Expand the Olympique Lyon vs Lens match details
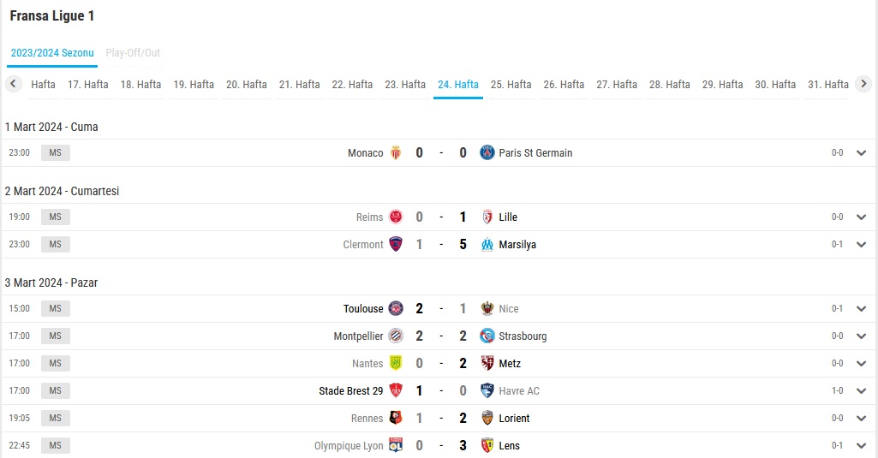This screenshot has height=458, width=878. [861, 446]
